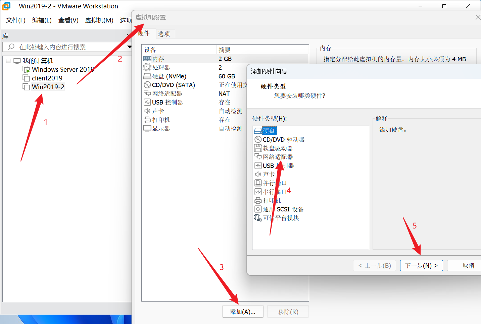The height and width of the screenshot is (324, 481).
Task: Click the floppy drive icon in hardware types
Action: [258, 148]
